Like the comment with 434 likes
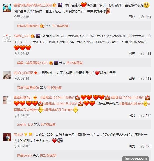The image size is (154, 161). point(142,17)
